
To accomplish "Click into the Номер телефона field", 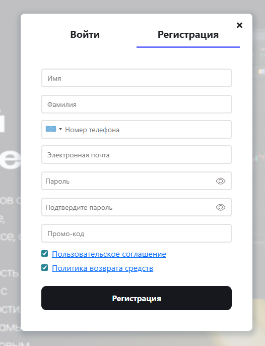I will (x=147, y=130).
